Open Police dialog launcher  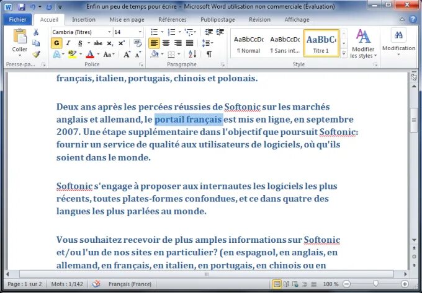[x=141, y=64]
